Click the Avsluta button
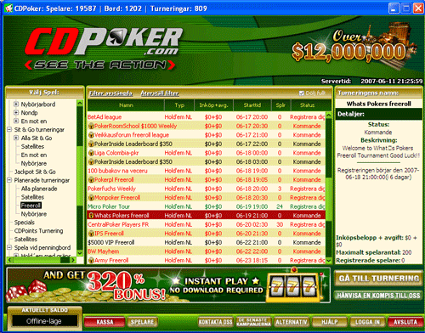This screenshot has height=333, width=425. (x=405, y=322)
